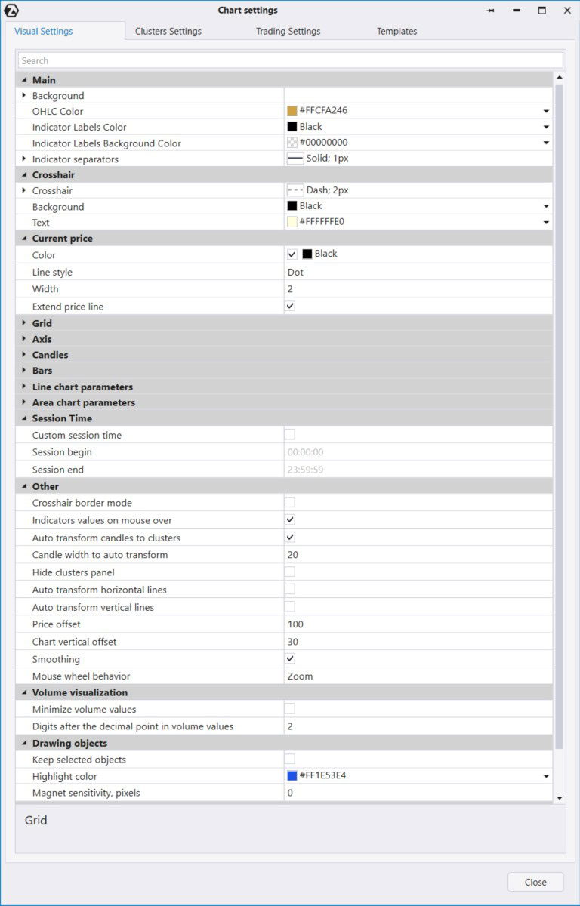Click the Highlight color blue swatch
The height and width of the screenshot is (906, 580).
(292, 775)
